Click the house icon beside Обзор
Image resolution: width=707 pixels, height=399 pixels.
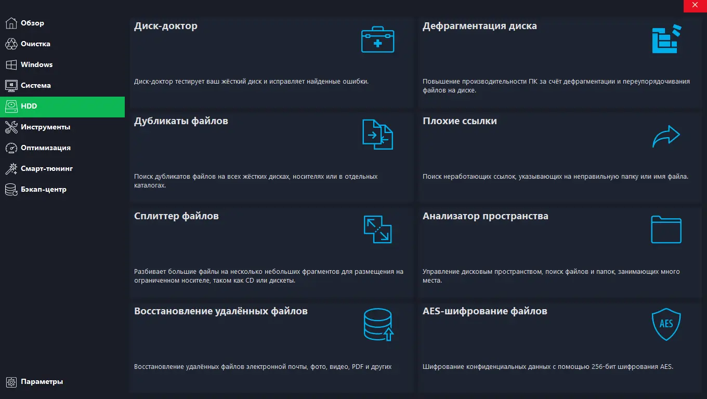click(x=11, y=23)
